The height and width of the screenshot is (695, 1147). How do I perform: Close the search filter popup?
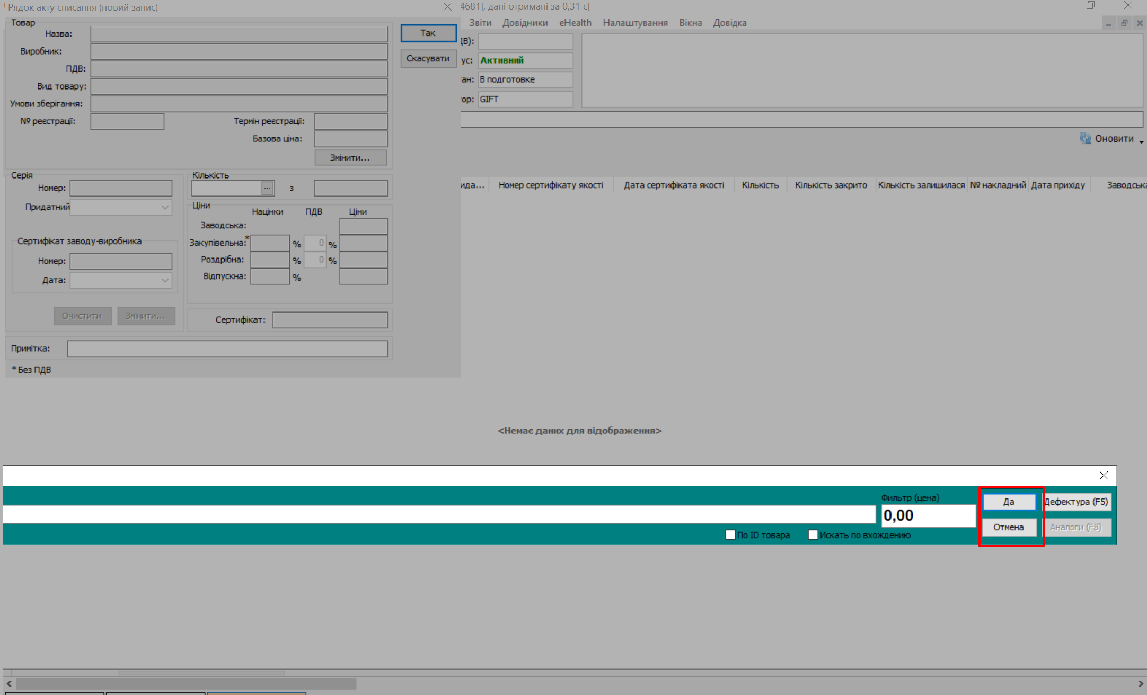tap(1104, 476)
